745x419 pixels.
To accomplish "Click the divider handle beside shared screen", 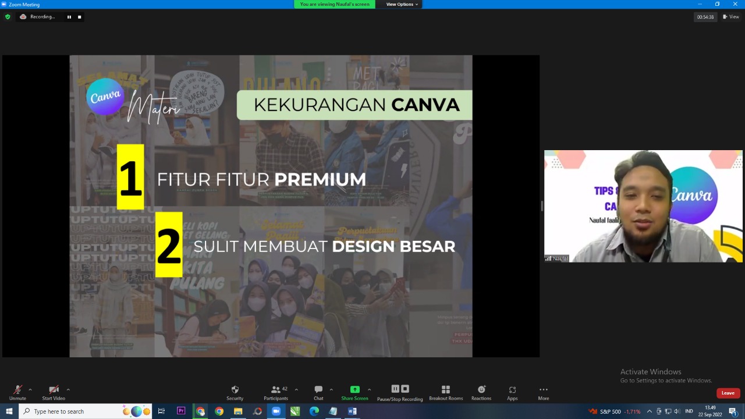I will point(542,206).
